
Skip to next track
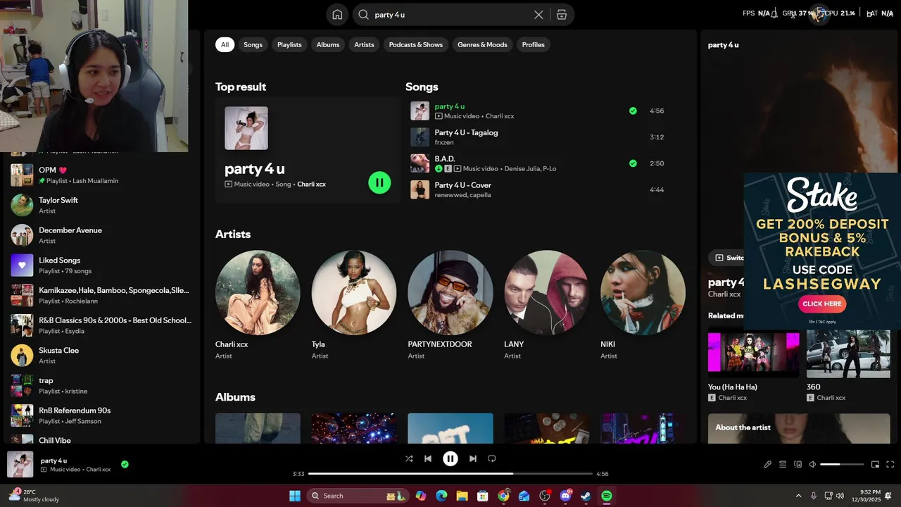click(473, 458)
